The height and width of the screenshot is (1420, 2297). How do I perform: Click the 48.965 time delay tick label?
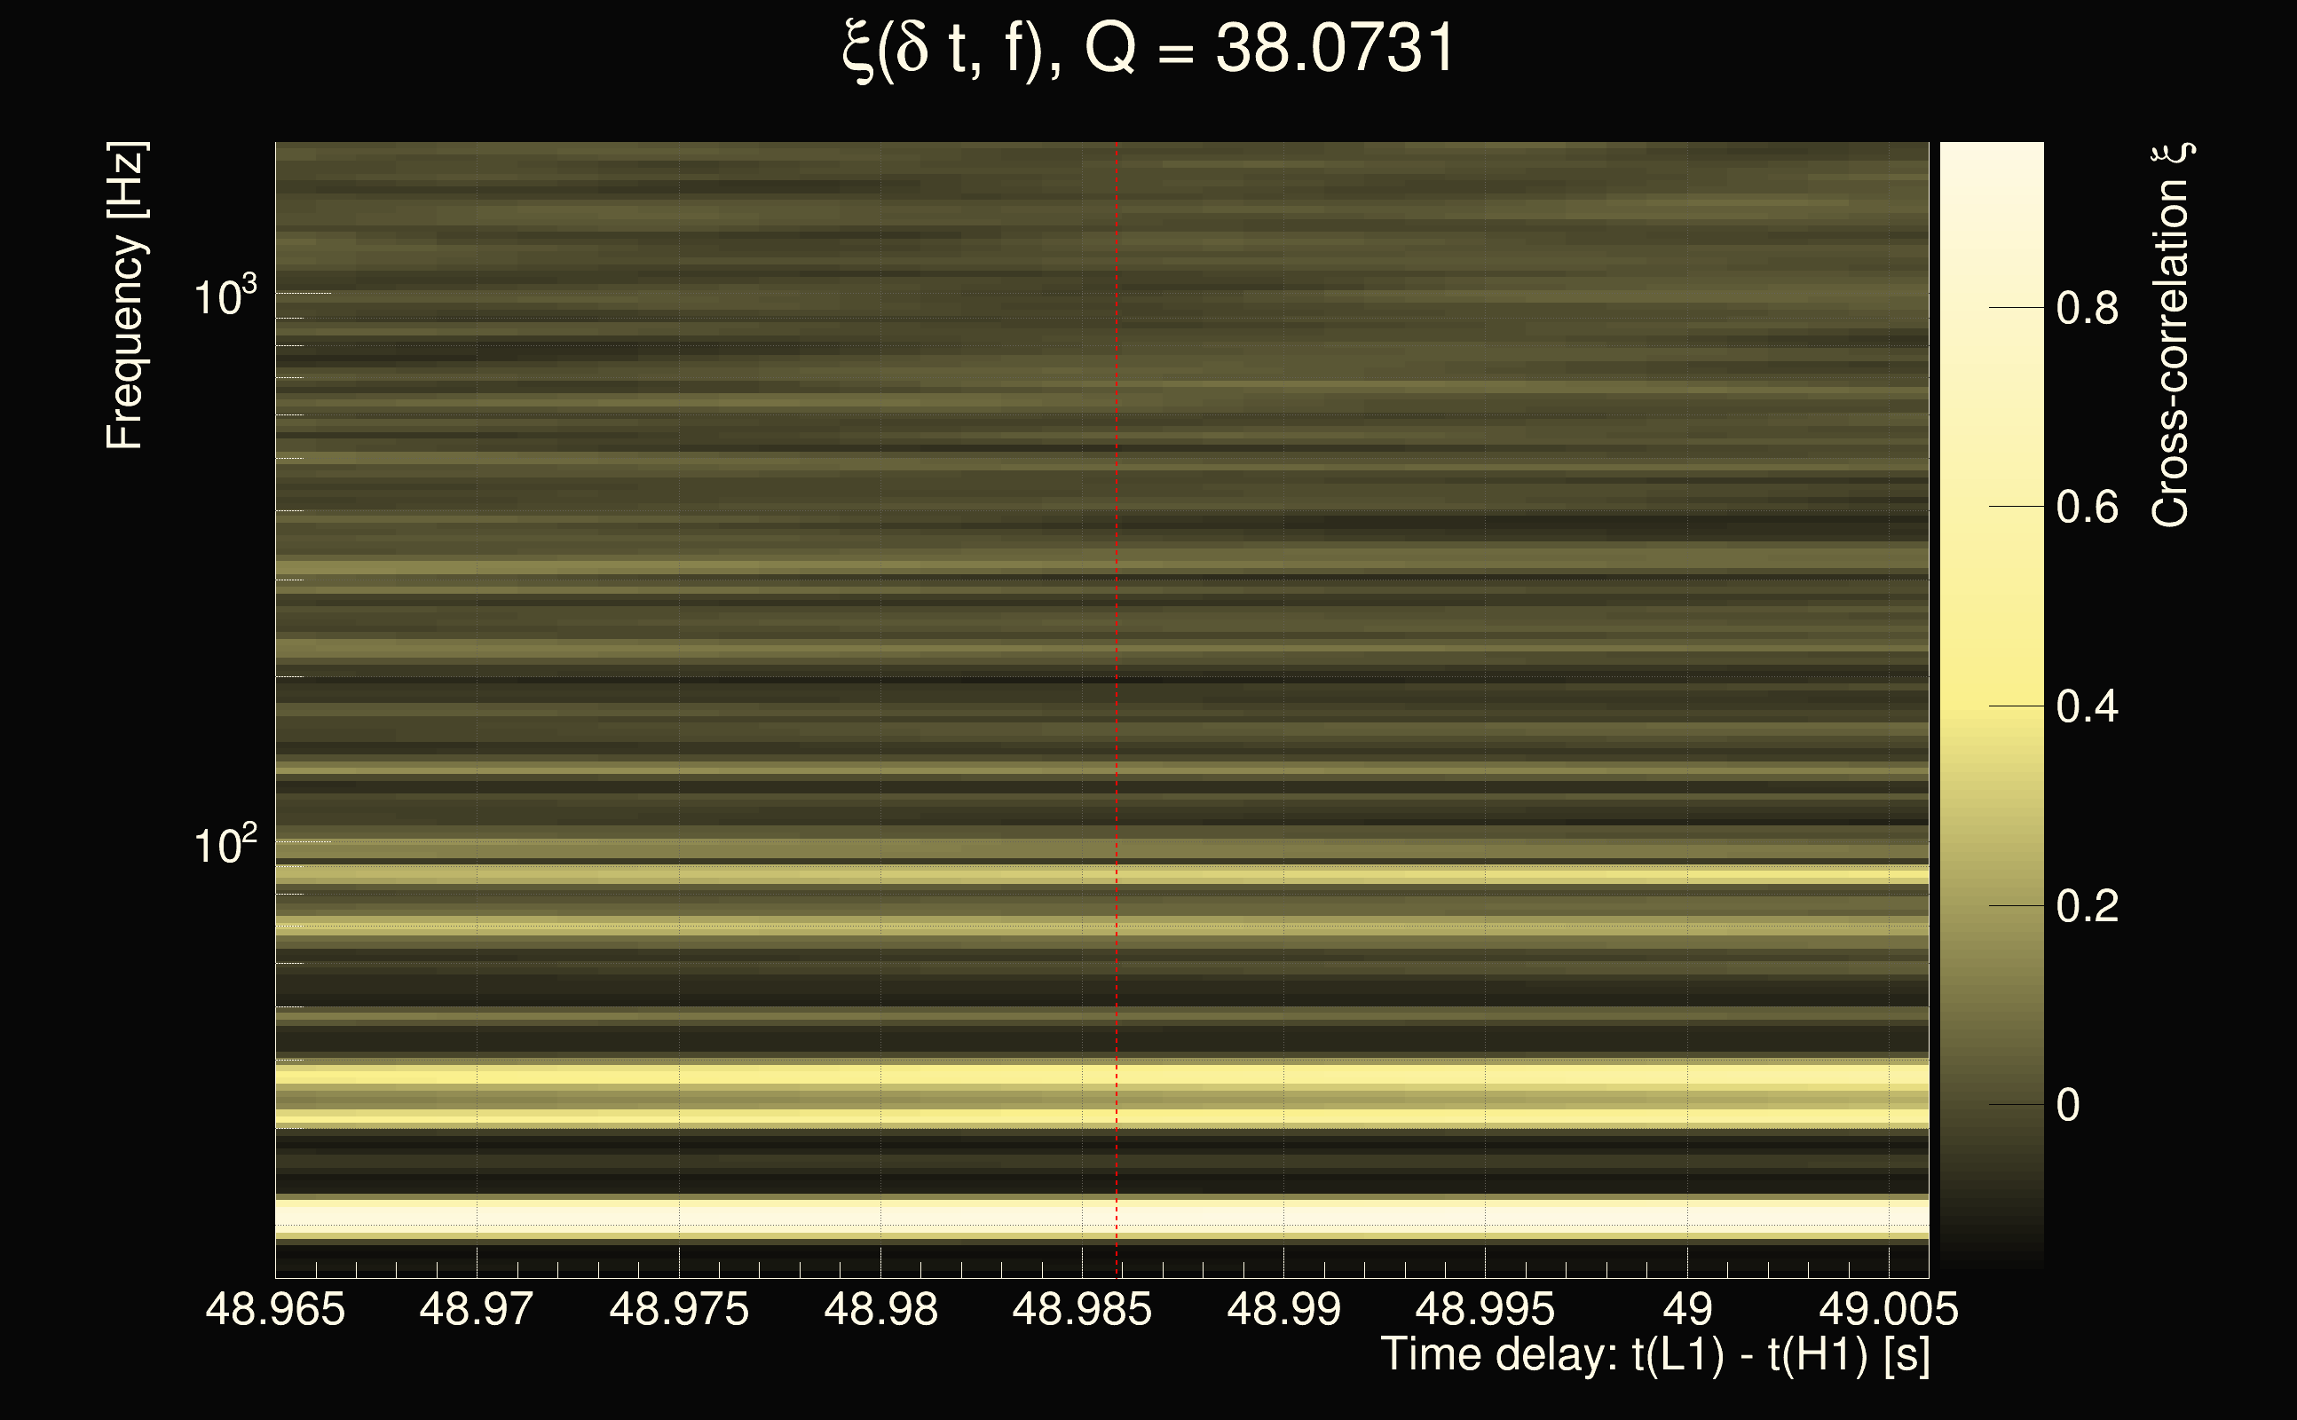tap(275, 1308)
